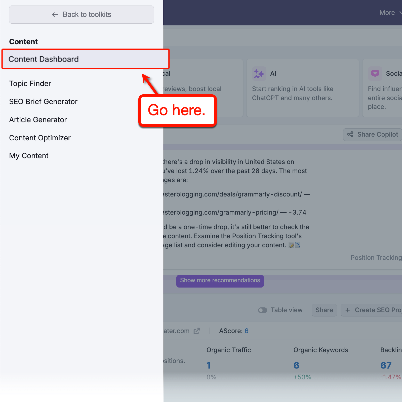Screen dimensions: 402x402
Task: Click the Social heart icon
Action: click(375, 74)
